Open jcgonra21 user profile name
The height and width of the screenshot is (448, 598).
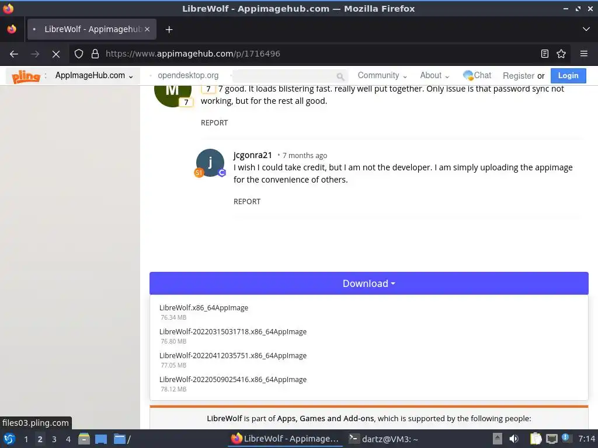coord(253,155)
